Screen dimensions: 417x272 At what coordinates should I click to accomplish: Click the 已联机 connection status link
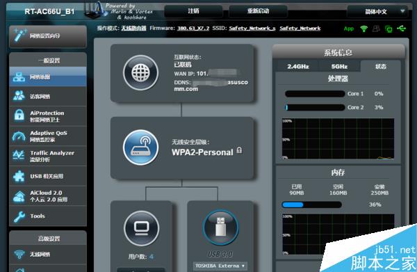point(183,65)
